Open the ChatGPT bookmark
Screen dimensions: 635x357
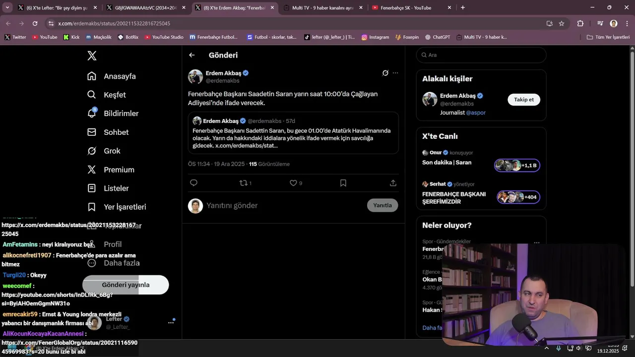[438, 37]
